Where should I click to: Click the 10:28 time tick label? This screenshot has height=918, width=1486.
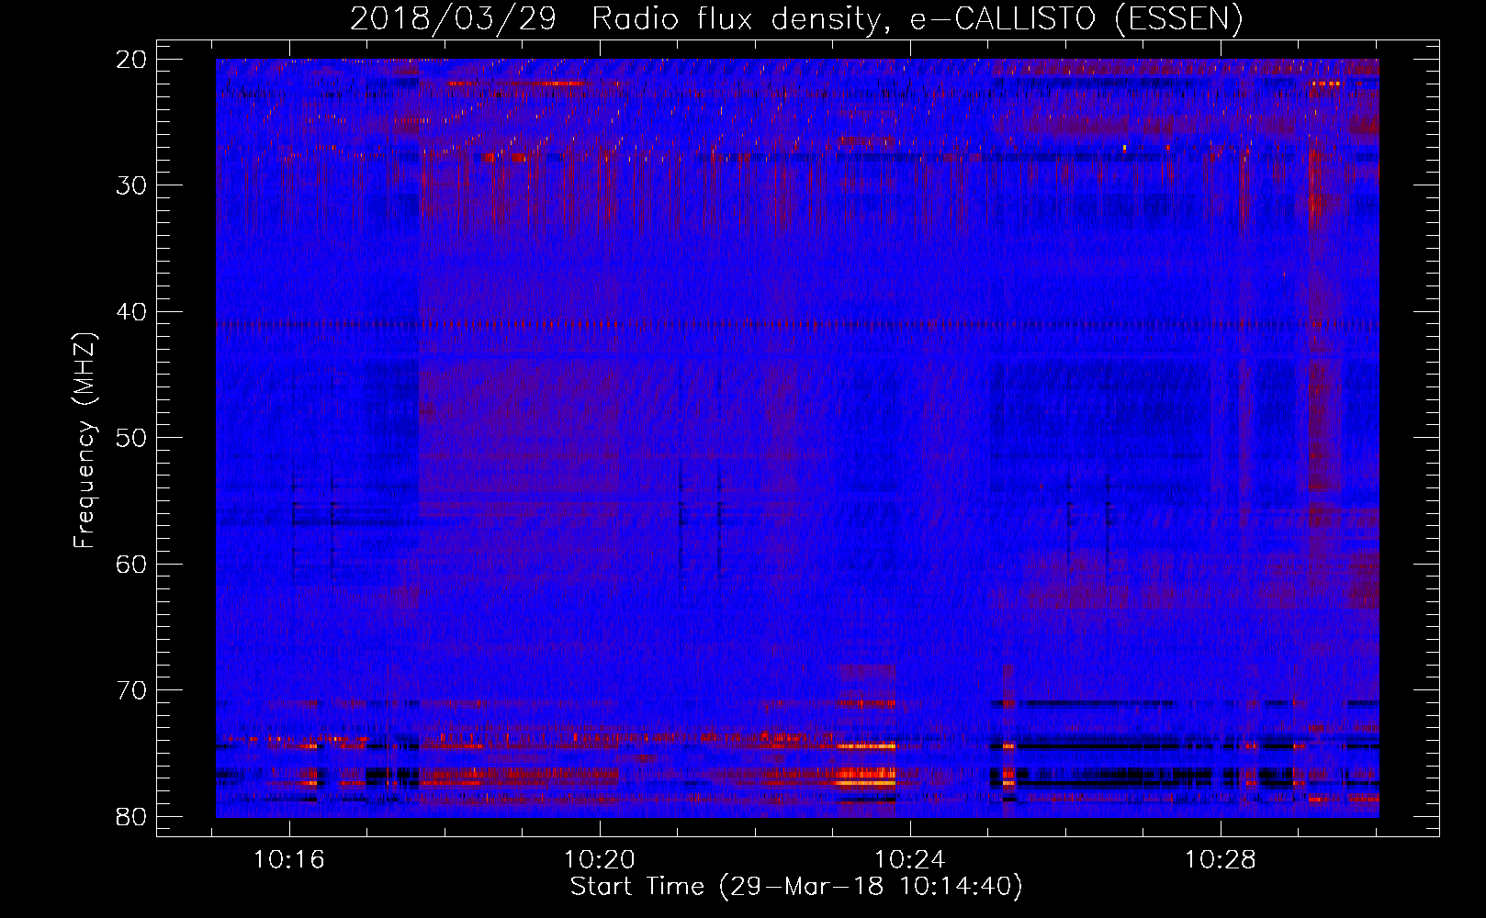pos(1221,860)
